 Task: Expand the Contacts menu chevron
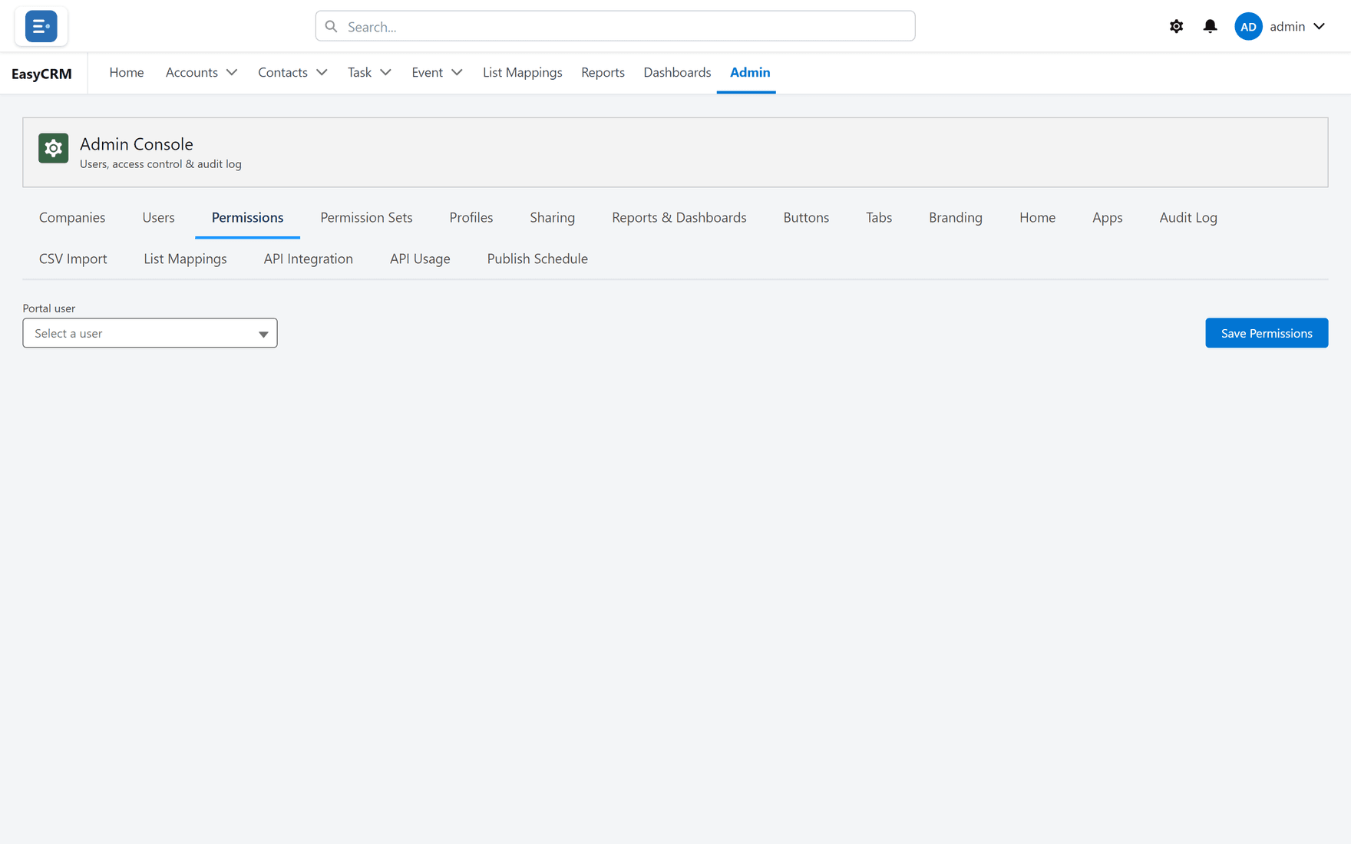(322, 72)
